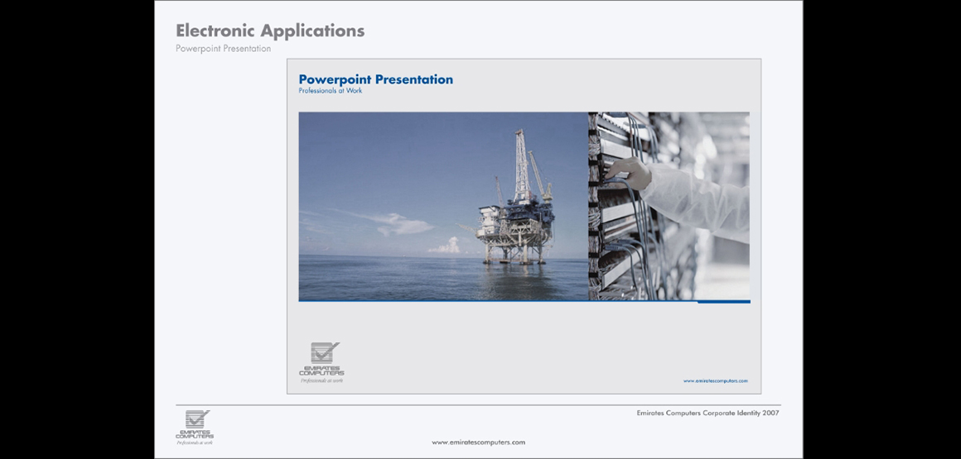Select the blue 'Powerpoint Presentation' slide title
Viewport: 961px width, 459px height.
point(375,79)
